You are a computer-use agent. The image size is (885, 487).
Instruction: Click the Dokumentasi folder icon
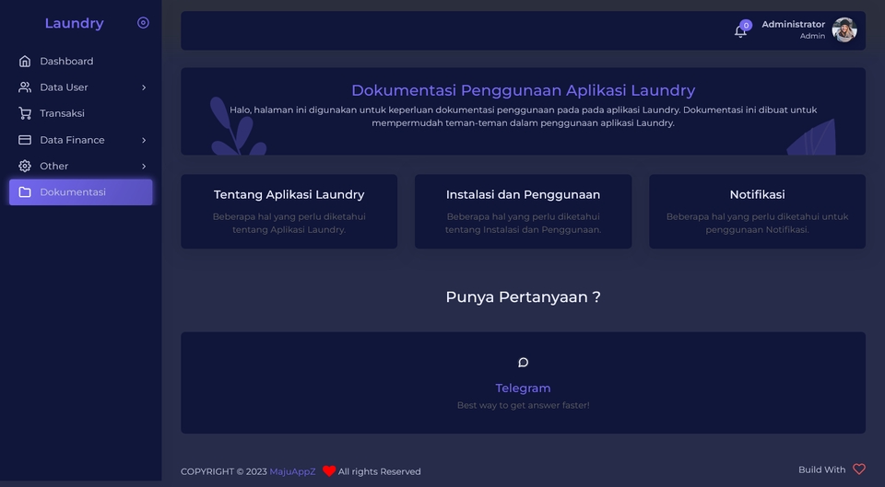pos(25,192)
